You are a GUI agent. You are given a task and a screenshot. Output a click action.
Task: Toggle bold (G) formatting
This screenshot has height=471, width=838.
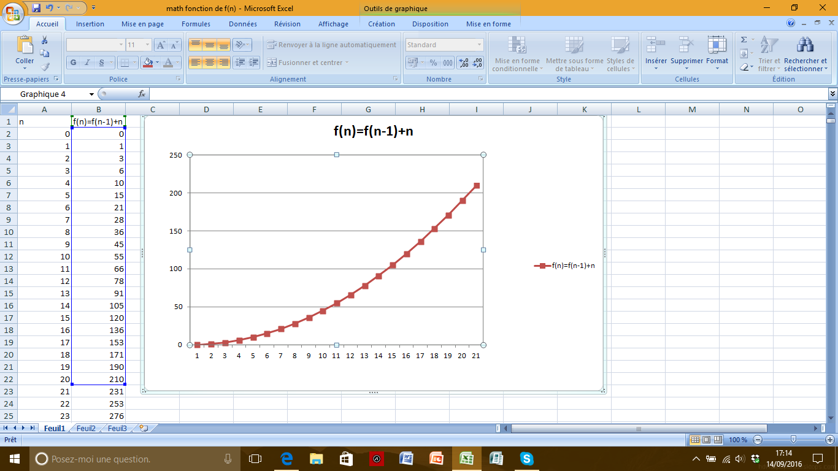tap(74, 63)
